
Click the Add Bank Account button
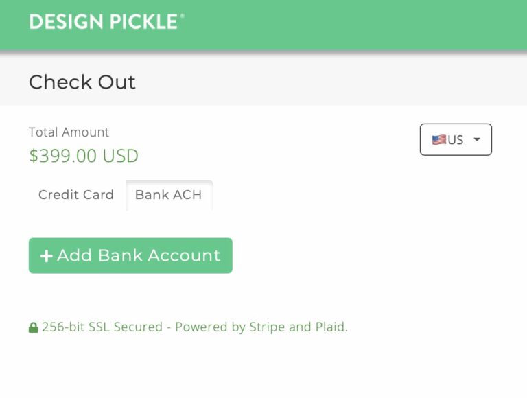point(130,255)
